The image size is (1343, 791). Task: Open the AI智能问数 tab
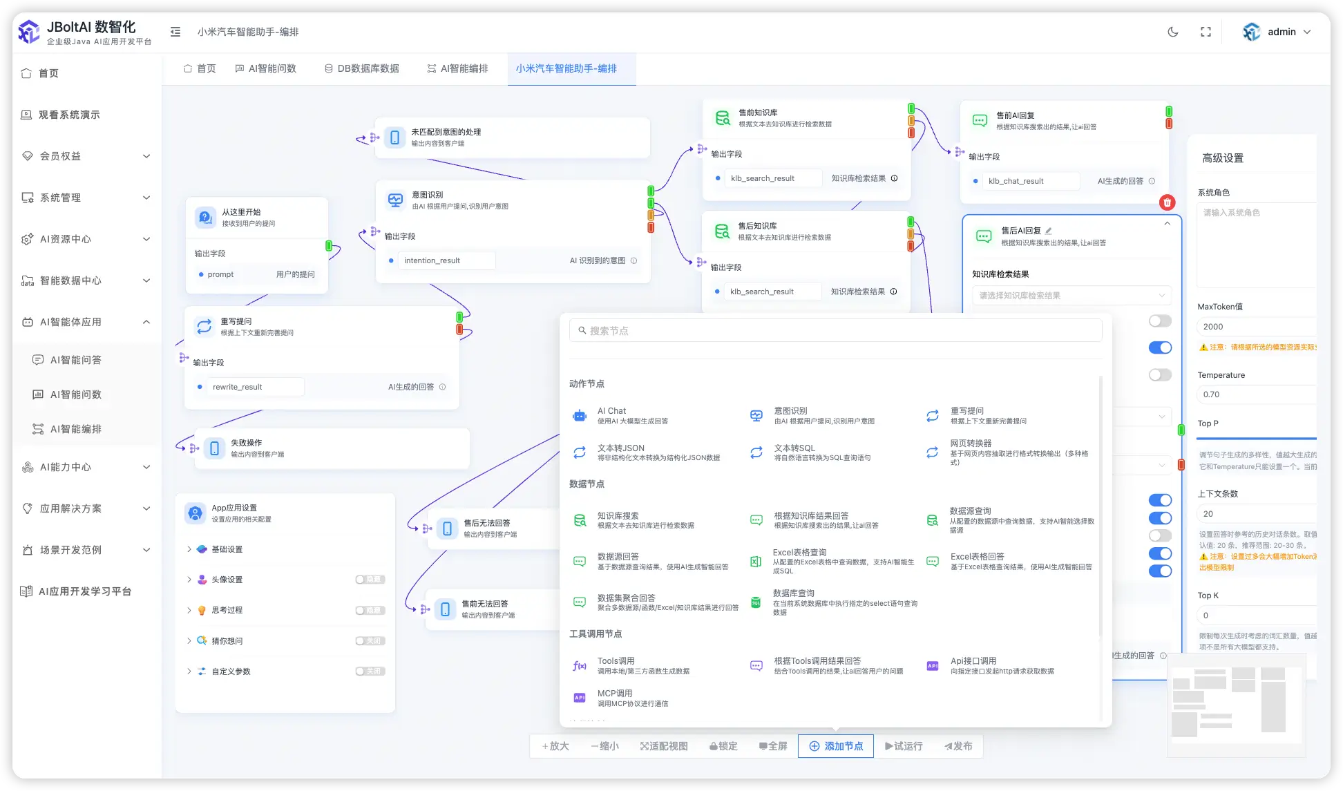(x=268, y=68)
